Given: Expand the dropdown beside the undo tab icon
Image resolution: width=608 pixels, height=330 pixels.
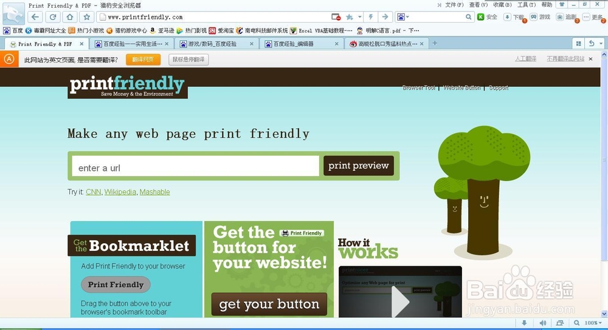Looking at the screenshot, I should pos(601,43).
